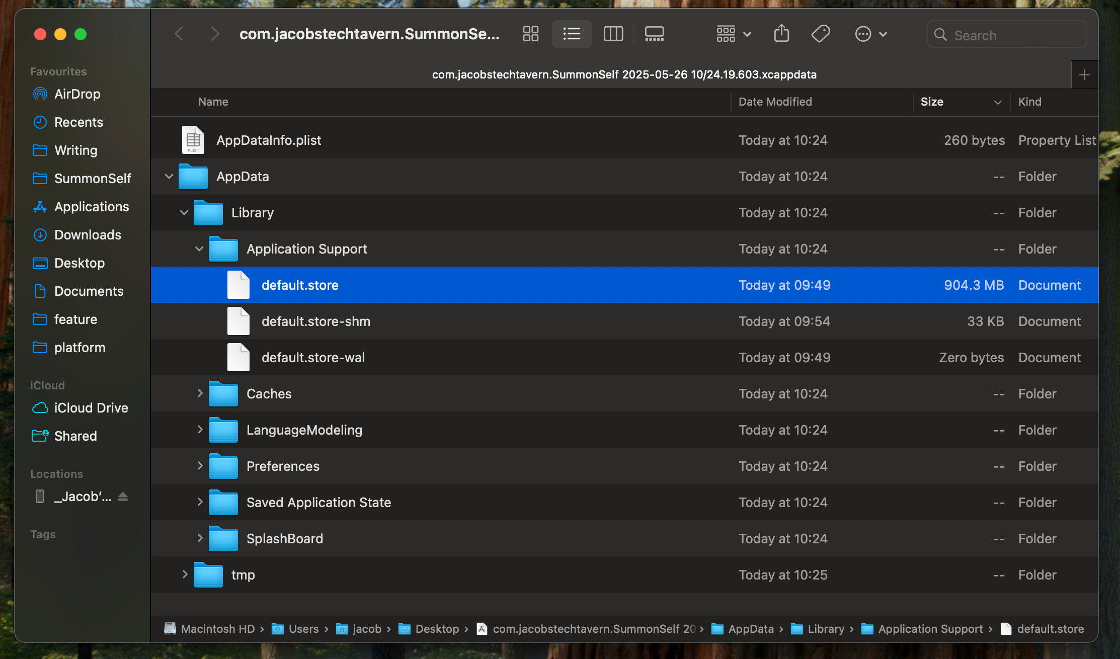Sort by Date Modified column header
Image resolution: width=1120 pixels, height=659 pixels.
click(x=775, y=102)
